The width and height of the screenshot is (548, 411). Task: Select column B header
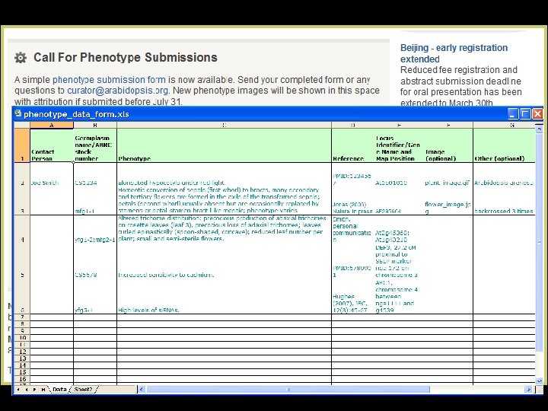pos(95,125)
